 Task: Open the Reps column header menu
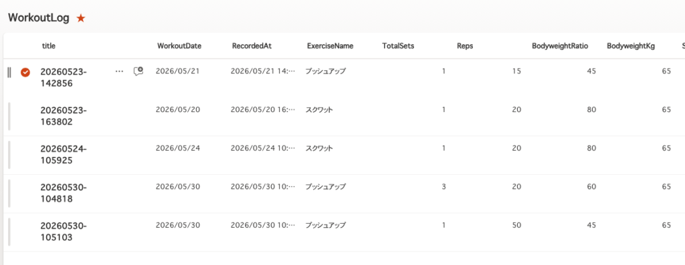(x=465, y=46)
